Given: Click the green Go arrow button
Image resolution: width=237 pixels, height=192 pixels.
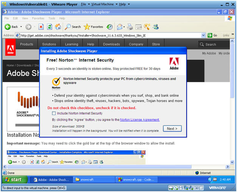Looking at the screenshot, I should click(x=210, y=35).
